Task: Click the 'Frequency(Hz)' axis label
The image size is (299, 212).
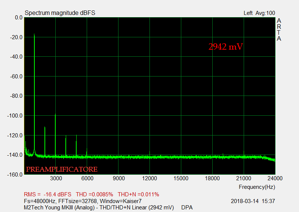Action: [x=257, y=187]
